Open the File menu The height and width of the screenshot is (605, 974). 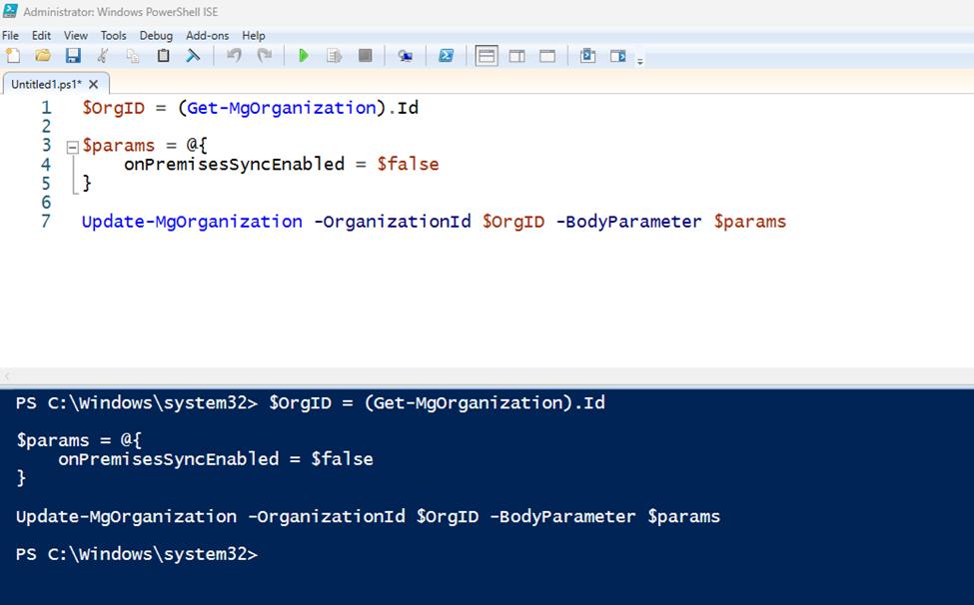point(11,35)
